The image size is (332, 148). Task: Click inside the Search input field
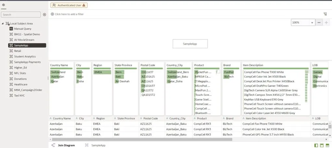(20, 15)
